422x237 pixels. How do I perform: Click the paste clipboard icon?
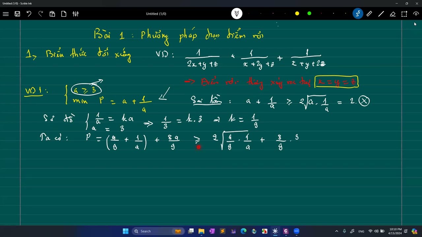tap(52, 14)
